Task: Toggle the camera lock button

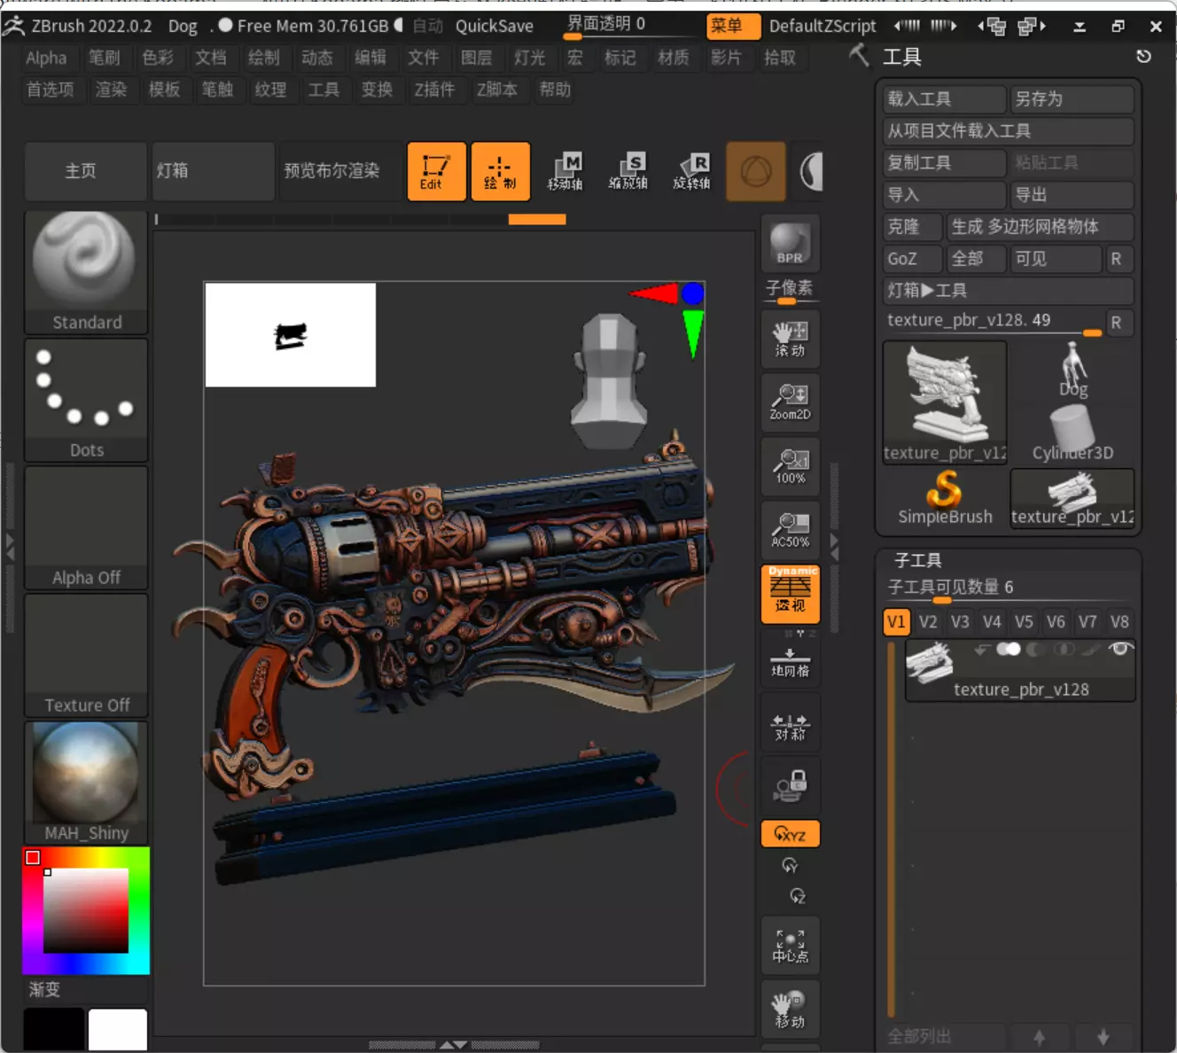Action: click(790, 785)
